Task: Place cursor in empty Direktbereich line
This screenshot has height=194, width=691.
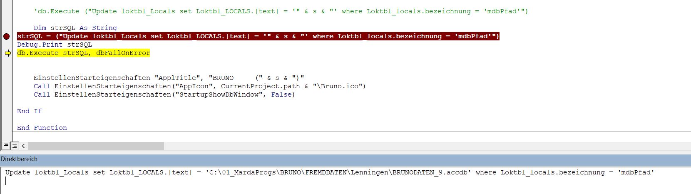Action: 345,181
